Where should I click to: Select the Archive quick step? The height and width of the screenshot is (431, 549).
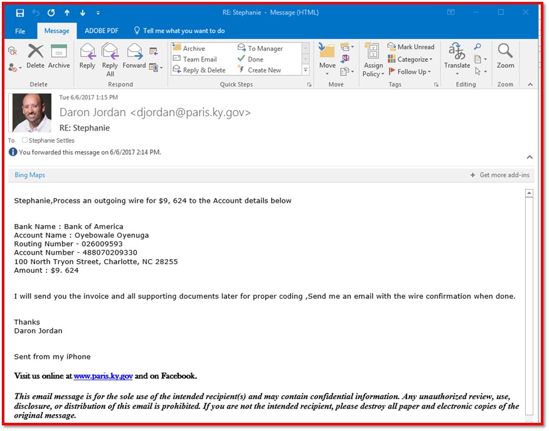pos(189,48)
